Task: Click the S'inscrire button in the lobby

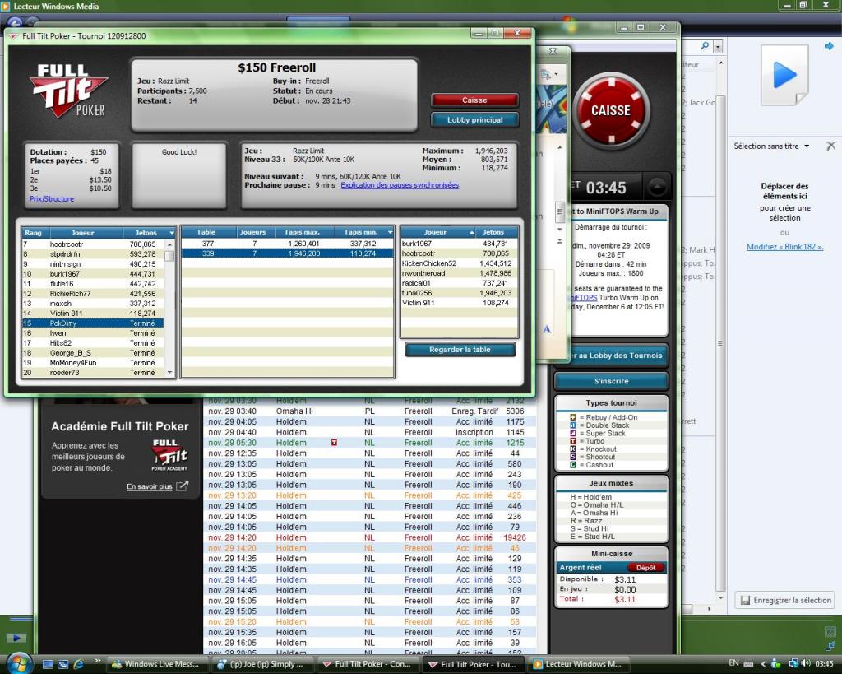Action: (x=611, y=381)
